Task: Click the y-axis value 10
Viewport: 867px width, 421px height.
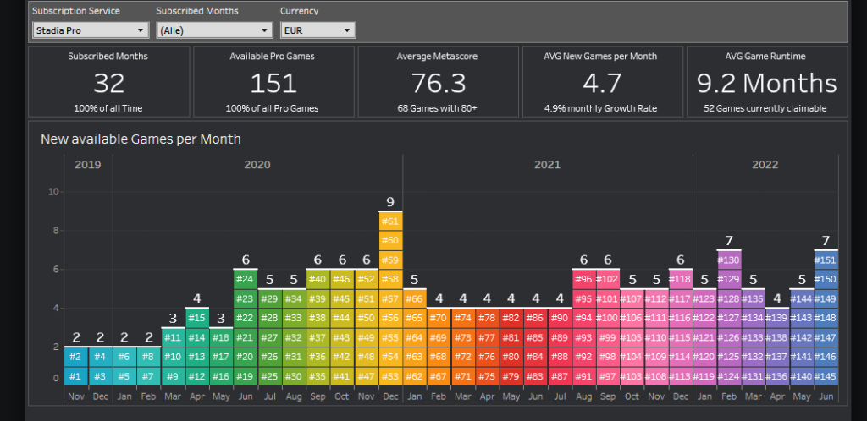Action: pyautogui.click(x=53, y=191)
